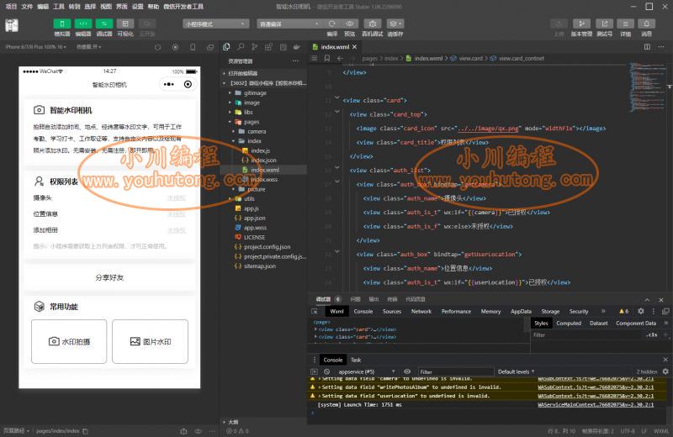This screenshot has height=437, width=673.
Task: Open the 文件 menu
Action: (27, 7)
